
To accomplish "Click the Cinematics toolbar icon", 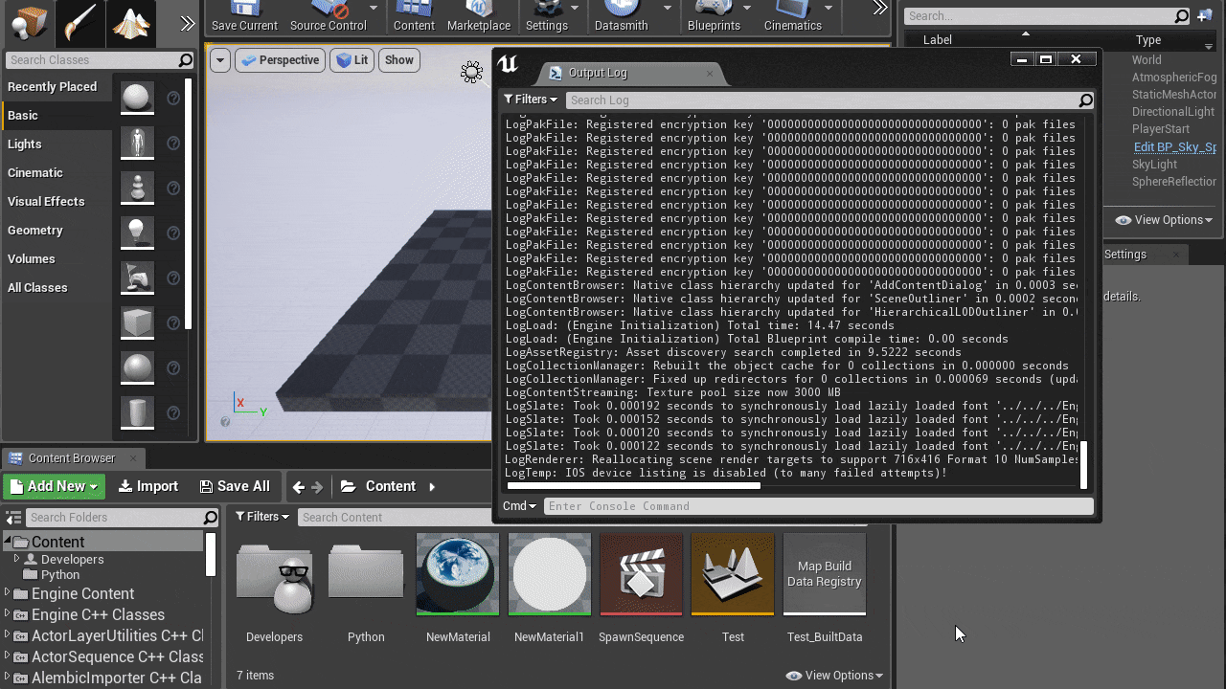I will 792,16.
